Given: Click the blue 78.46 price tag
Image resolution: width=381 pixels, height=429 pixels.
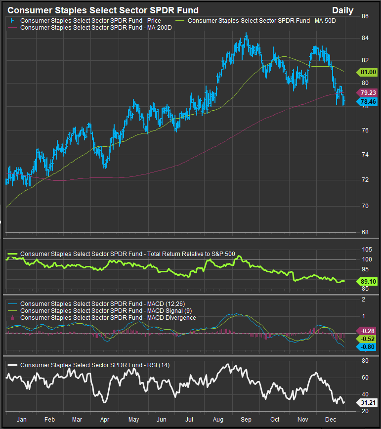Looking at the screenshot, I should pos(367,102).
